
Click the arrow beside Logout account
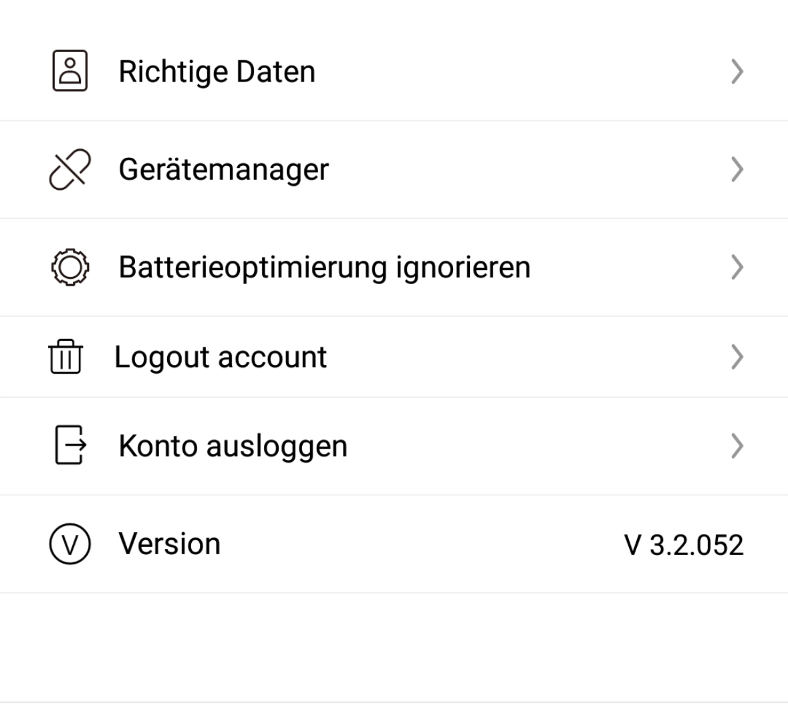[x=737, y=357]
